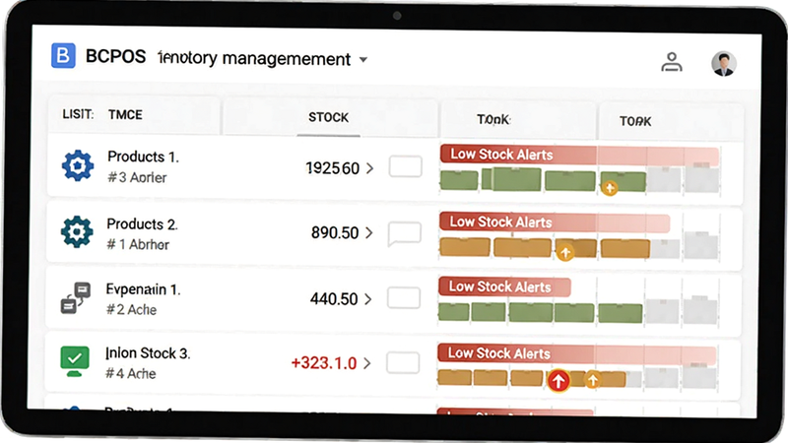This screenshot has width=788, height=443.
Task: Click the #3 Aorier subtitle
Action: (x=137, y=177)
